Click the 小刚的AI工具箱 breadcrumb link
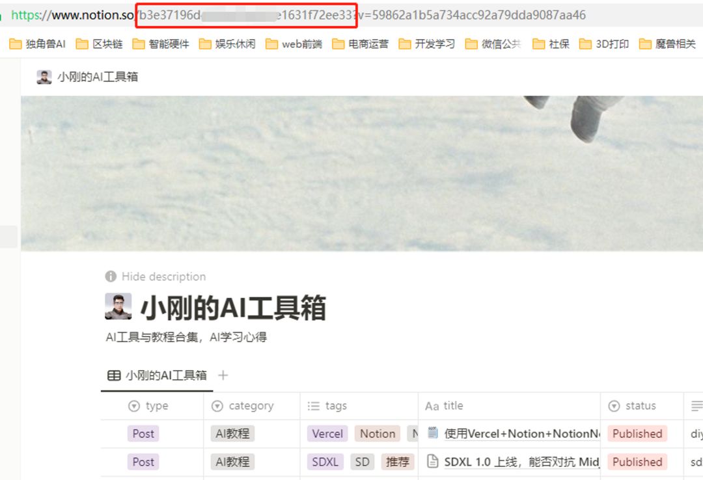The width and height of the screenshot is (703, 480). 98,77
